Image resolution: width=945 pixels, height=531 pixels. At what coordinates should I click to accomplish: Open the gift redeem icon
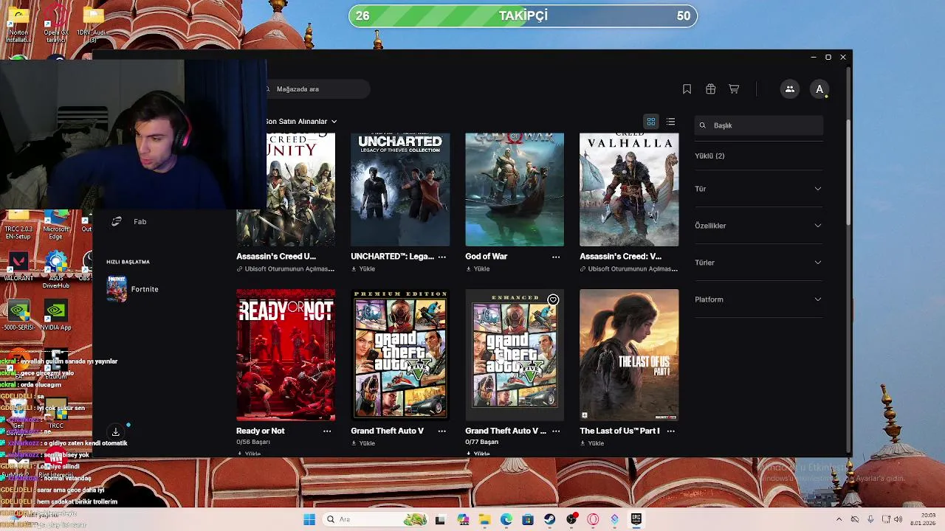click(x=710, y=89)
